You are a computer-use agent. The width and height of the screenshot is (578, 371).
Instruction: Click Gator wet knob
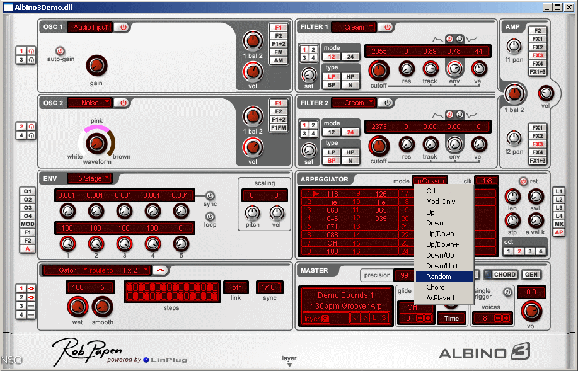(x=78, y=307)
